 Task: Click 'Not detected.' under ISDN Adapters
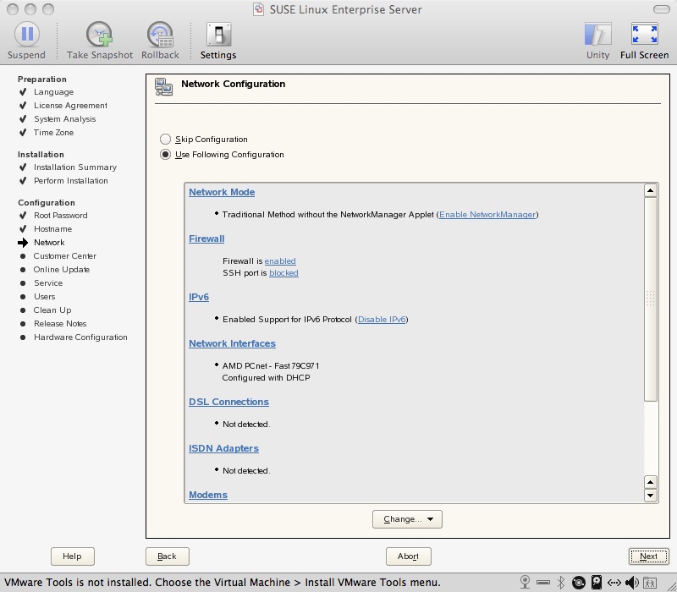click(246, 471)
